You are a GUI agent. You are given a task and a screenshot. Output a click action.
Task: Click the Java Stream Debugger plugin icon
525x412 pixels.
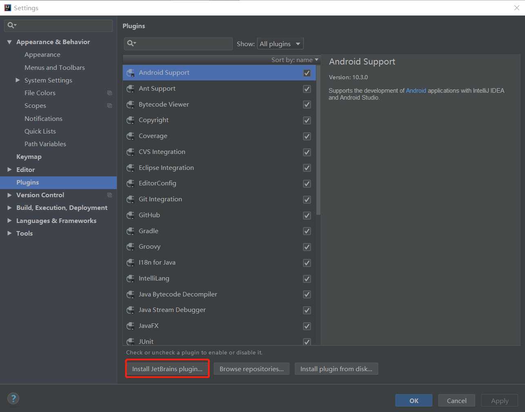coord(131,310)
